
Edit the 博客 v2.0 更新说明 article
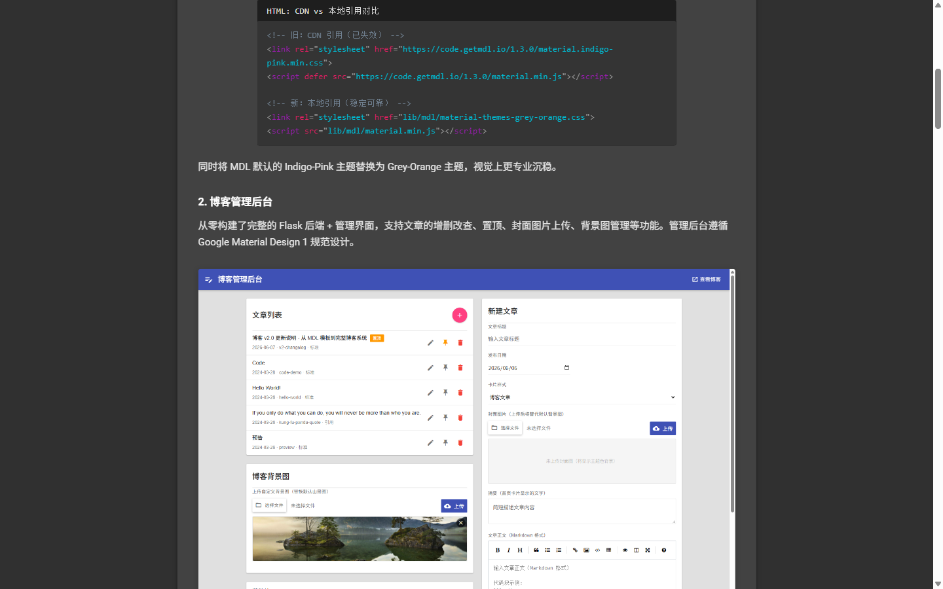click(x=430, y=343)
